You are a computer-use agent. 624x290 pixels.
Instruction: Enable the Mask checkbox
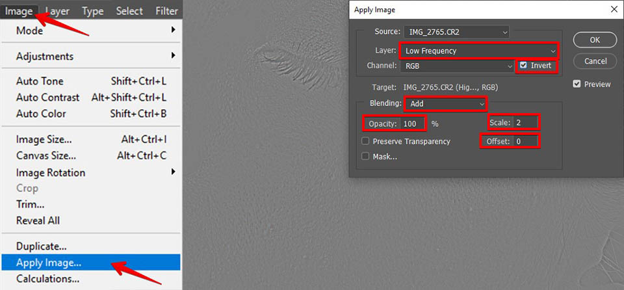pyautogui.click(x=365, y=157)
